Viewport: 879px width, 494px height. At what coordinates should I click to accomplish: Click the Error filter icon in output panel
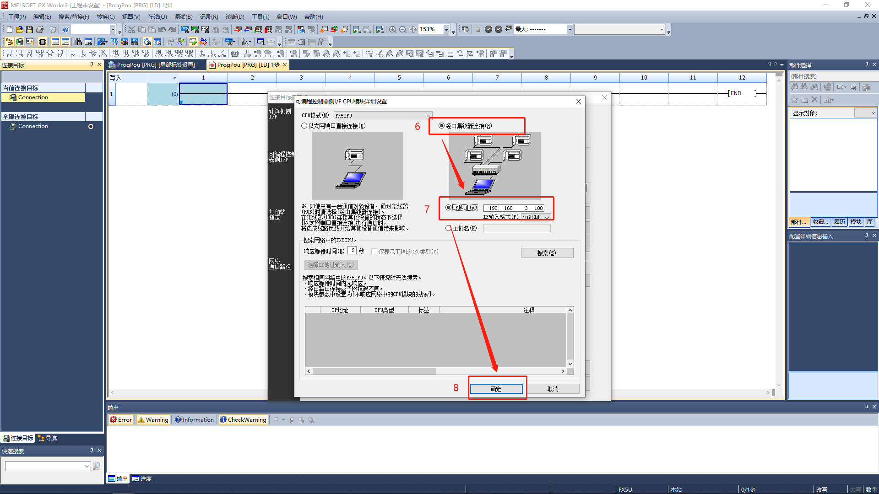click(x=121, y=420)
